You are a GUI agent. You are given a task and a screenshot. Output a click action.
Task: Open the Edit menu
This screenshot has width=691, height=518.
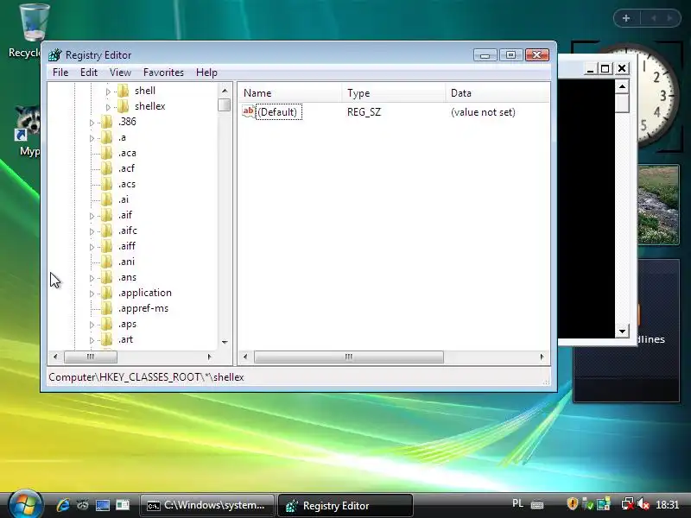(89, 73)
